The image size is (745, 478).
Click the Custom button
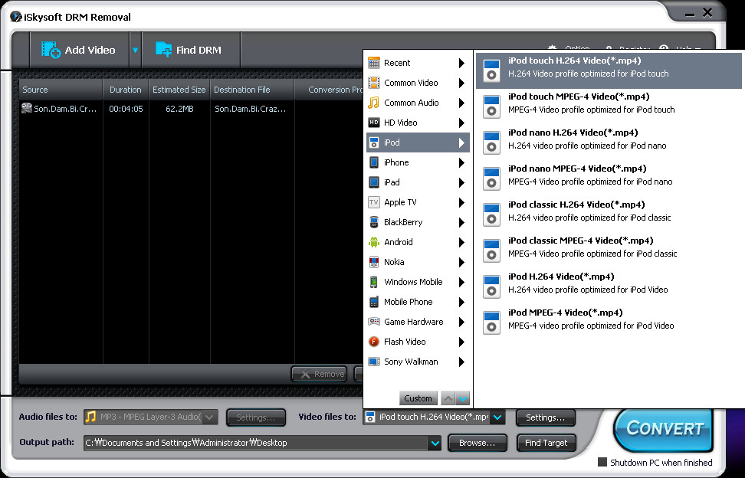click(418, 398)
